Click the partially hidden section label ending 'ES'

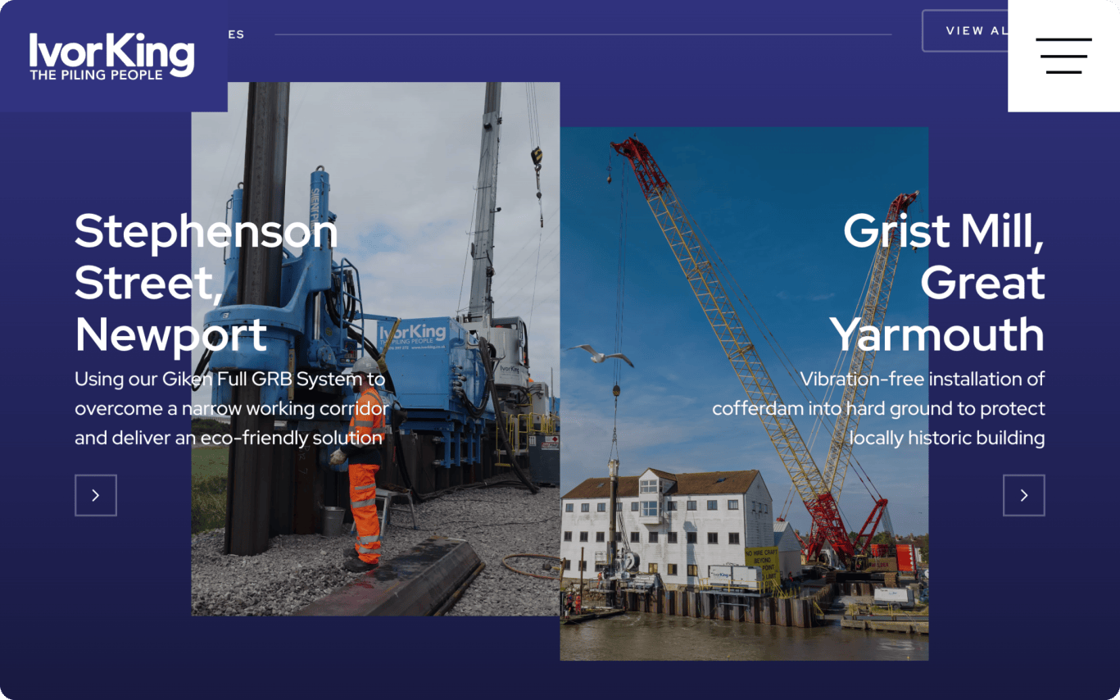pyautogui.click(x=236, y=34)
